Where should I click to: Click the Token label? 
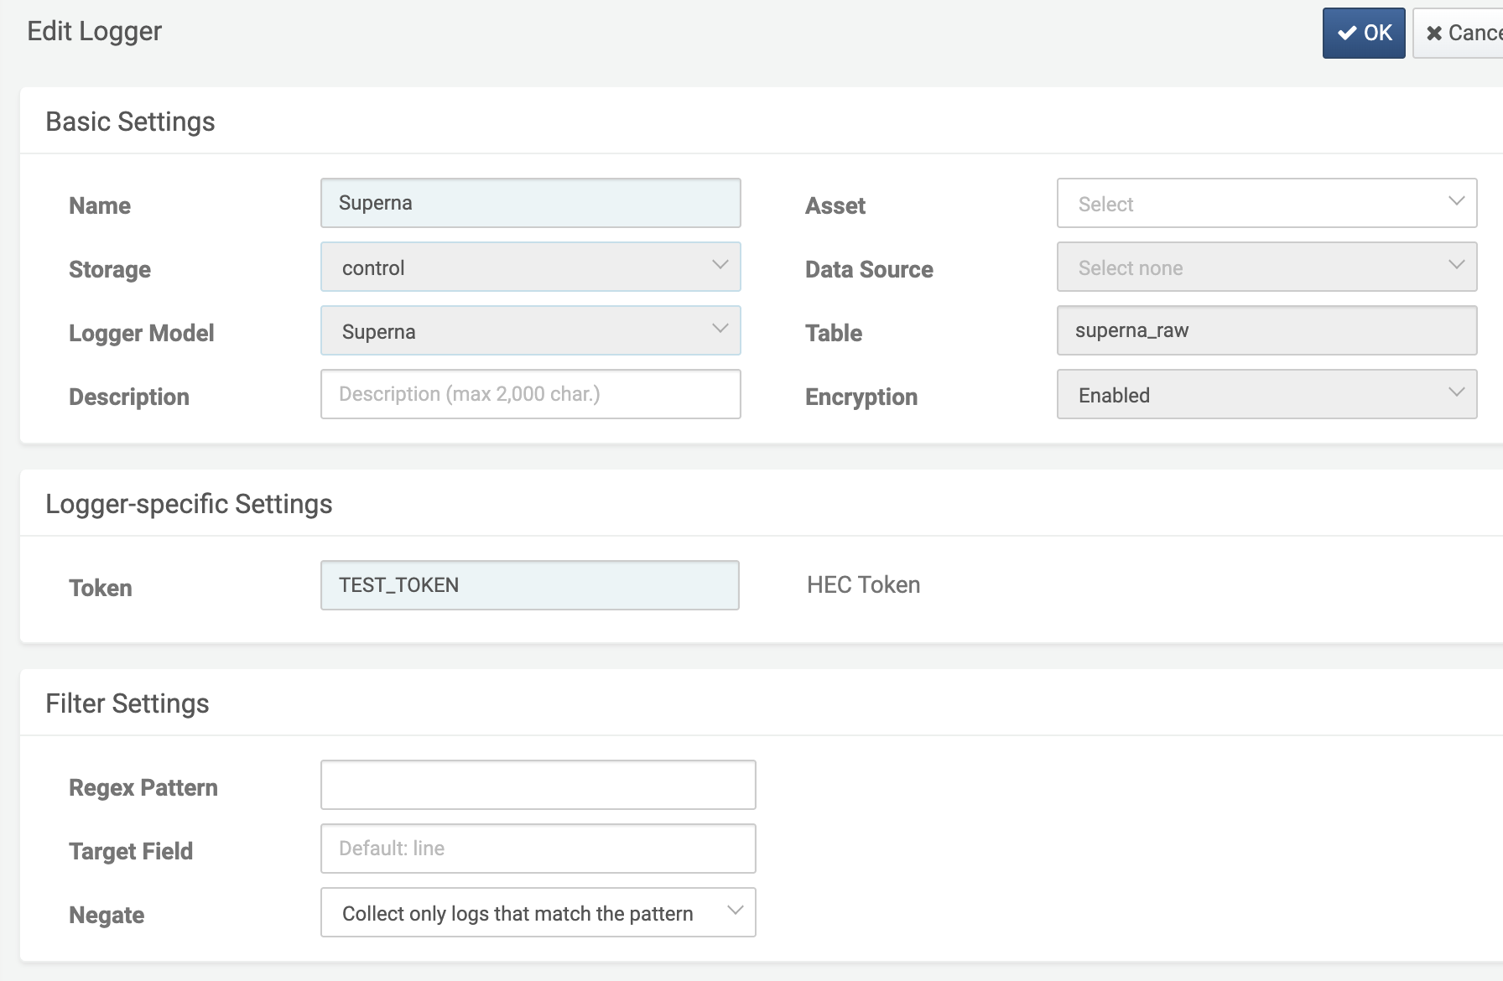tap(101, 588)
